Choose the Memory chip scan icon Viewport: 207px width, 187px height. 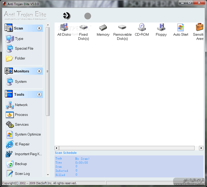point(103,27)
